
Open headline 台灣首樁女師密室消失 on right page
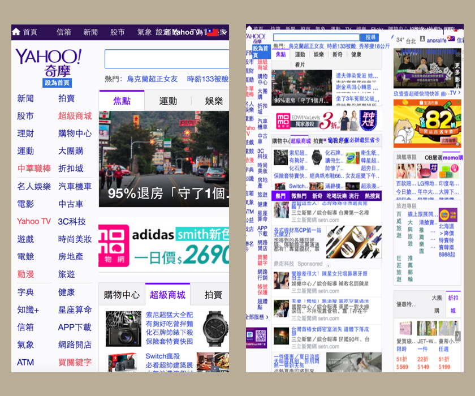coord(330,329)
